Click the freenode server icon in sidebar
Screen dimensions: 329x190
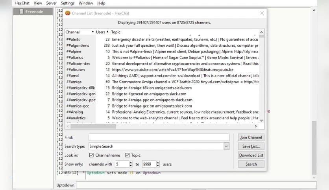21,11
